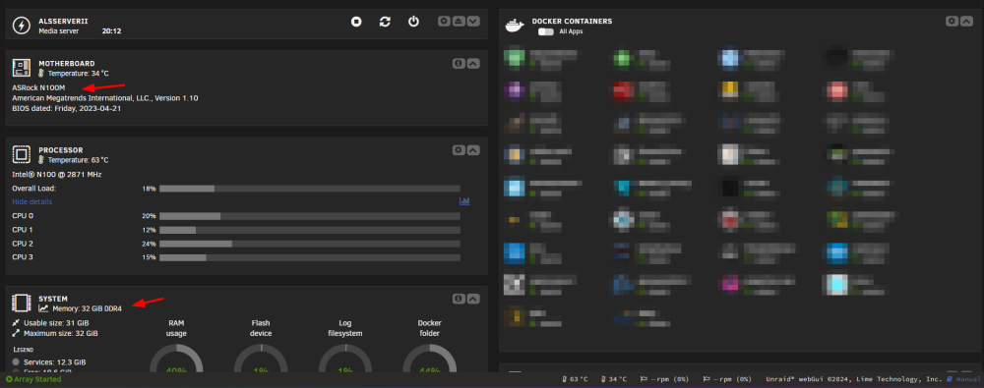Click Intel N100 @ 2871 MHz text
The width and height of the screenshot is (984, 388).
click(x=57, y=174)
